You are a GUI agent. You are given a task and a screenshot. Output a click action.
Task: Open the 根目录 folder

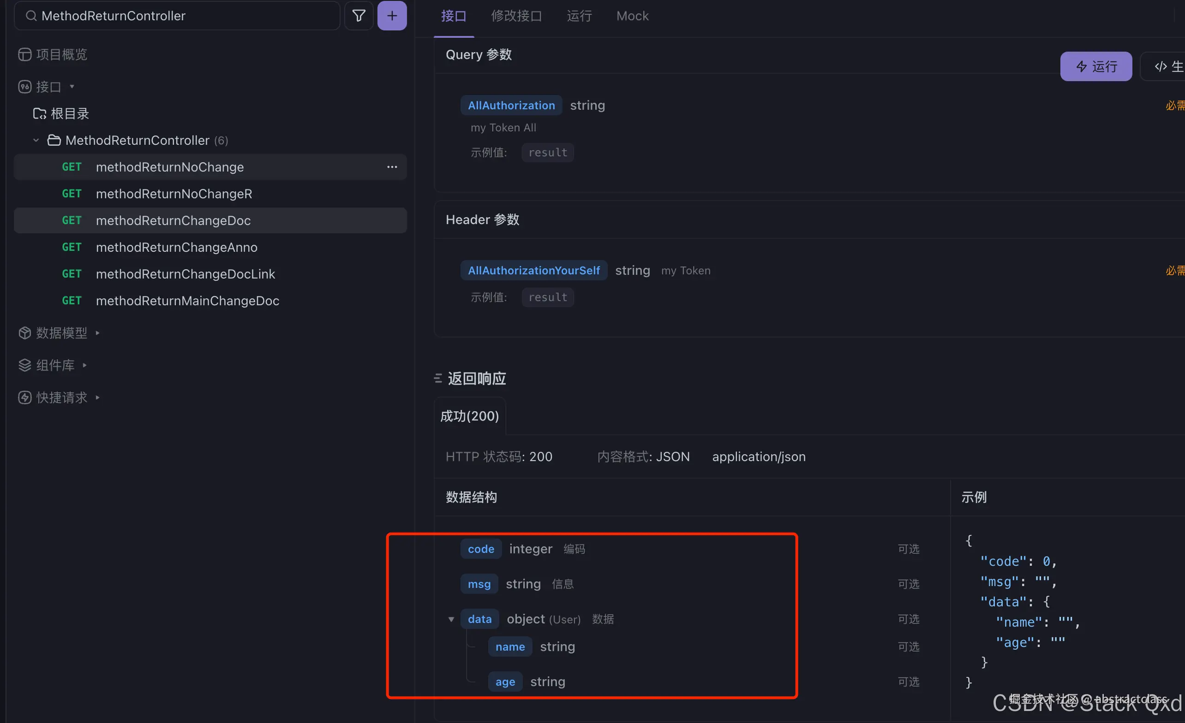[x=70, y=113]
